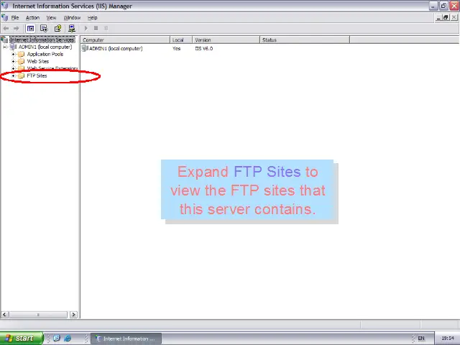Open the Help menu
Viewport: 460px width, 345px height.
tap(93, 18)
